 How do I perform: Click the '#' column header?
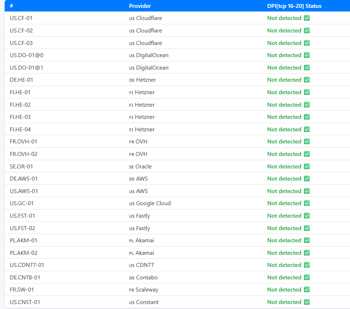tap(12, 6)
